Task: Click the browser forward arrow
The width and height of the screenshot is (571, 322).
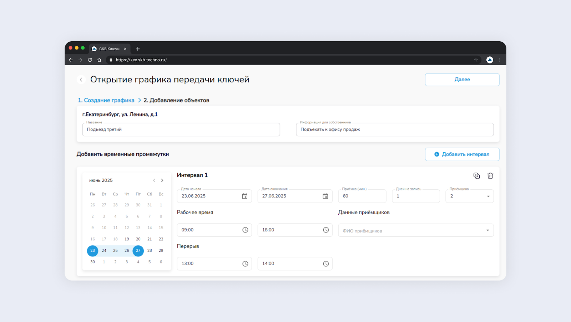Action: pyautogui.click(x=80, y=60)
